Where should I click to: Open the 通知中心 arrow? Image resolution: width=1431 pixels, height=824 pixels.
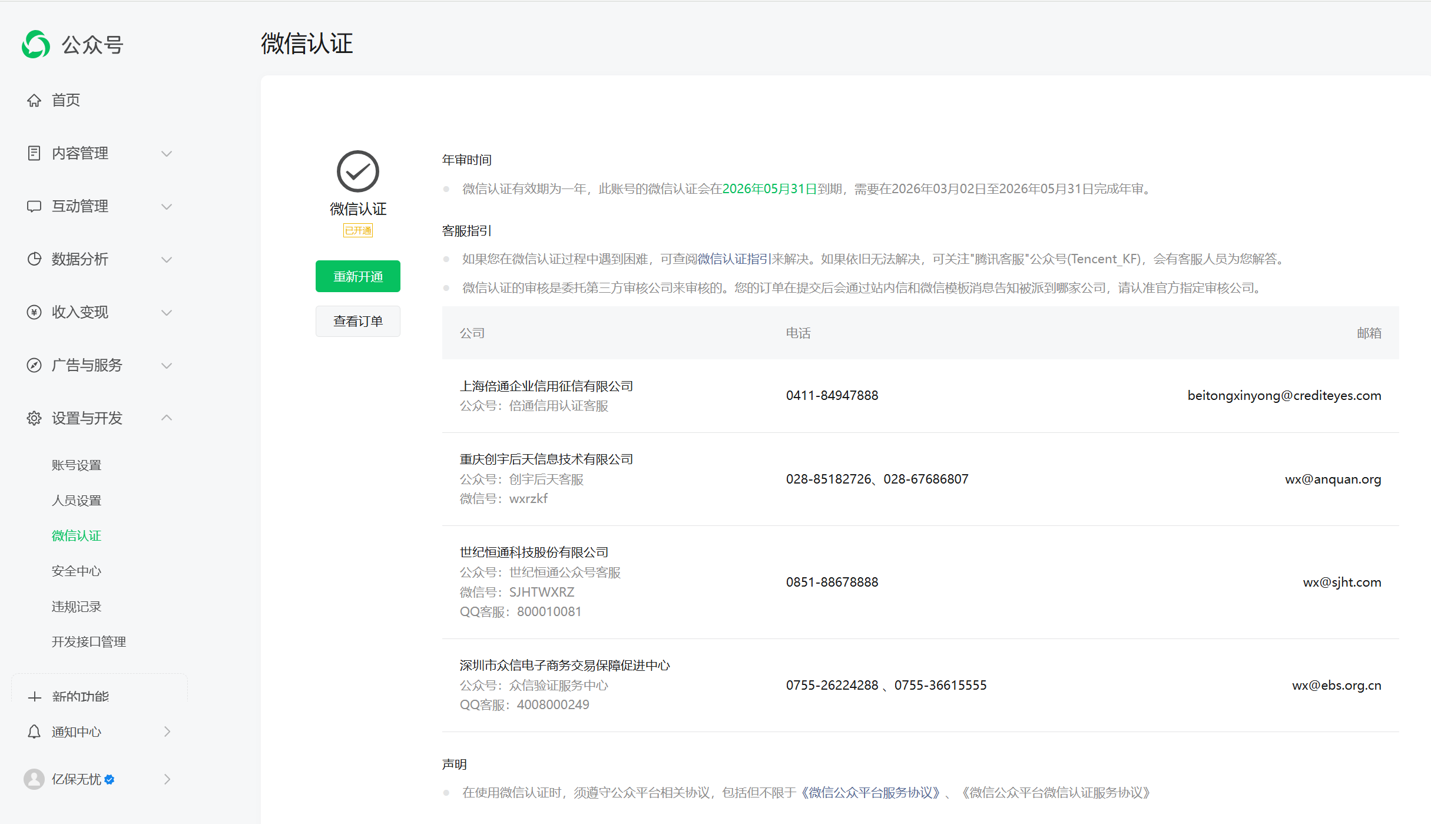pos(167,732)
